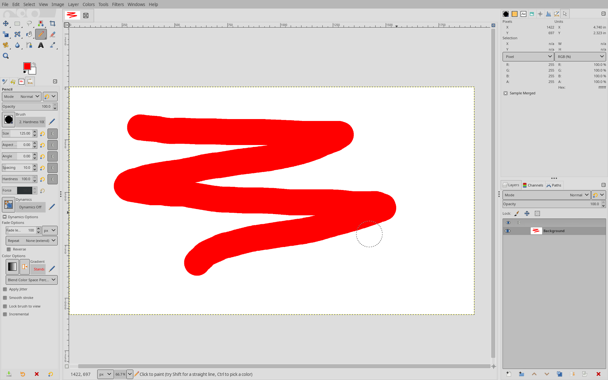Select the Crop tool
This screenshot has width=608, height=380.
(x=53, y=23)
